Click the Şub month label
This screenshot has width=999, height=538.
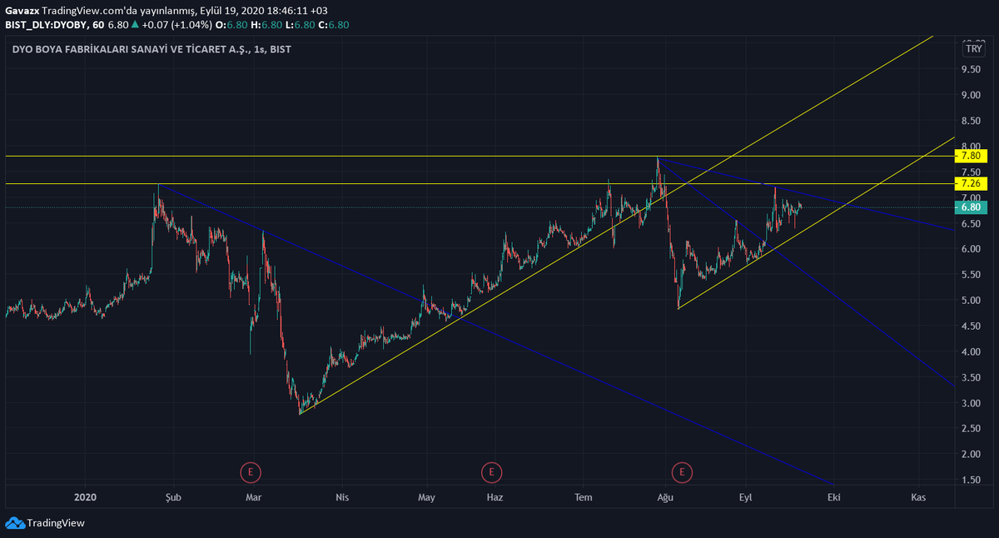point(173,497)
